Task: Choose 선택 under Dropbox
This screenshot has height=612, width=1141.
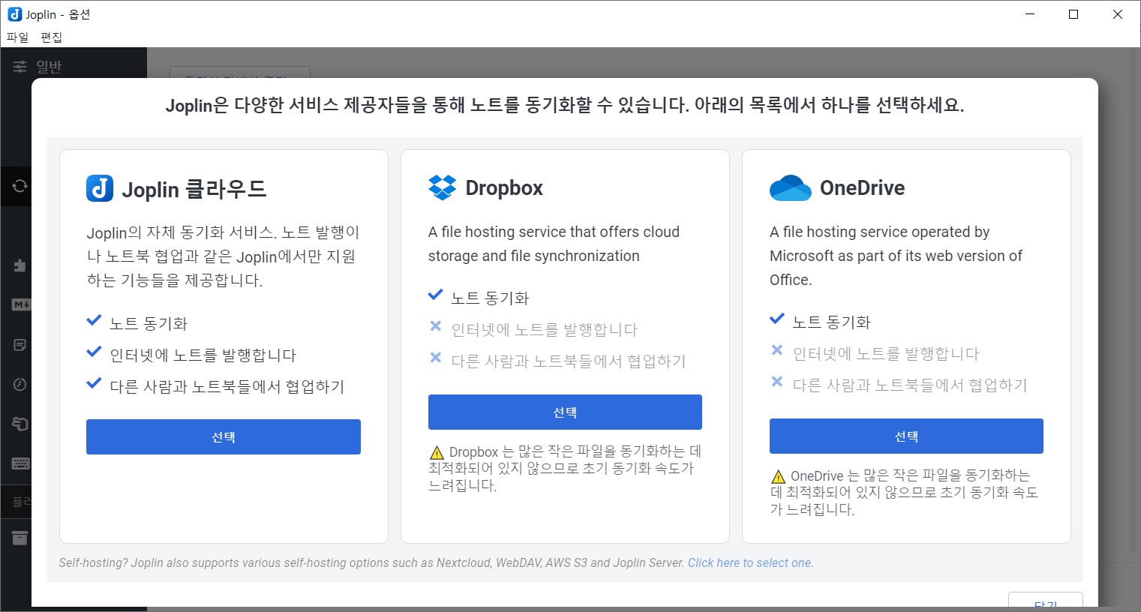Action: pyautogui.click(x=565, y=412)
